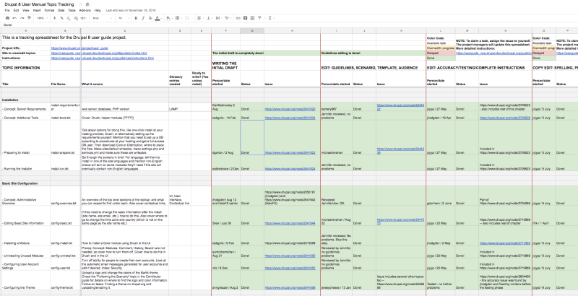This screenshot has height=296, width=578.
Task: Click the document title to rename
Action: (39, 4)
